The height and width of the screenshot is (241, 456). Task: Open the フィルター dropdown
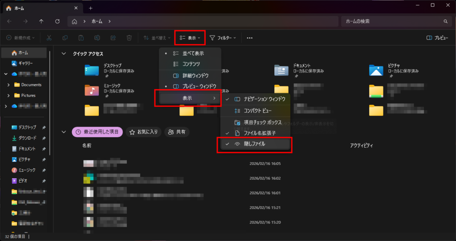click(223, 38)
